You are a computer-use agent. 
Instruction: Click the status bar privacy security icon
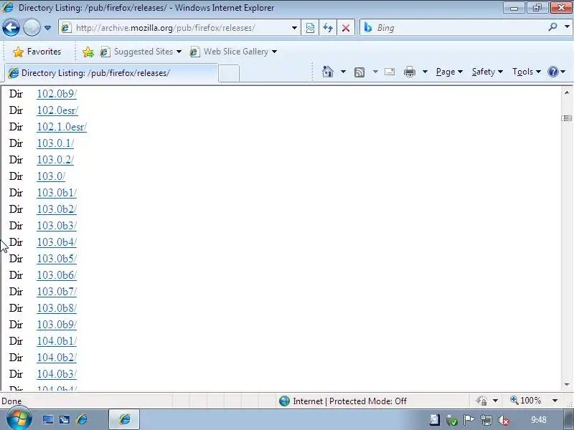click(x=481, y=401)
